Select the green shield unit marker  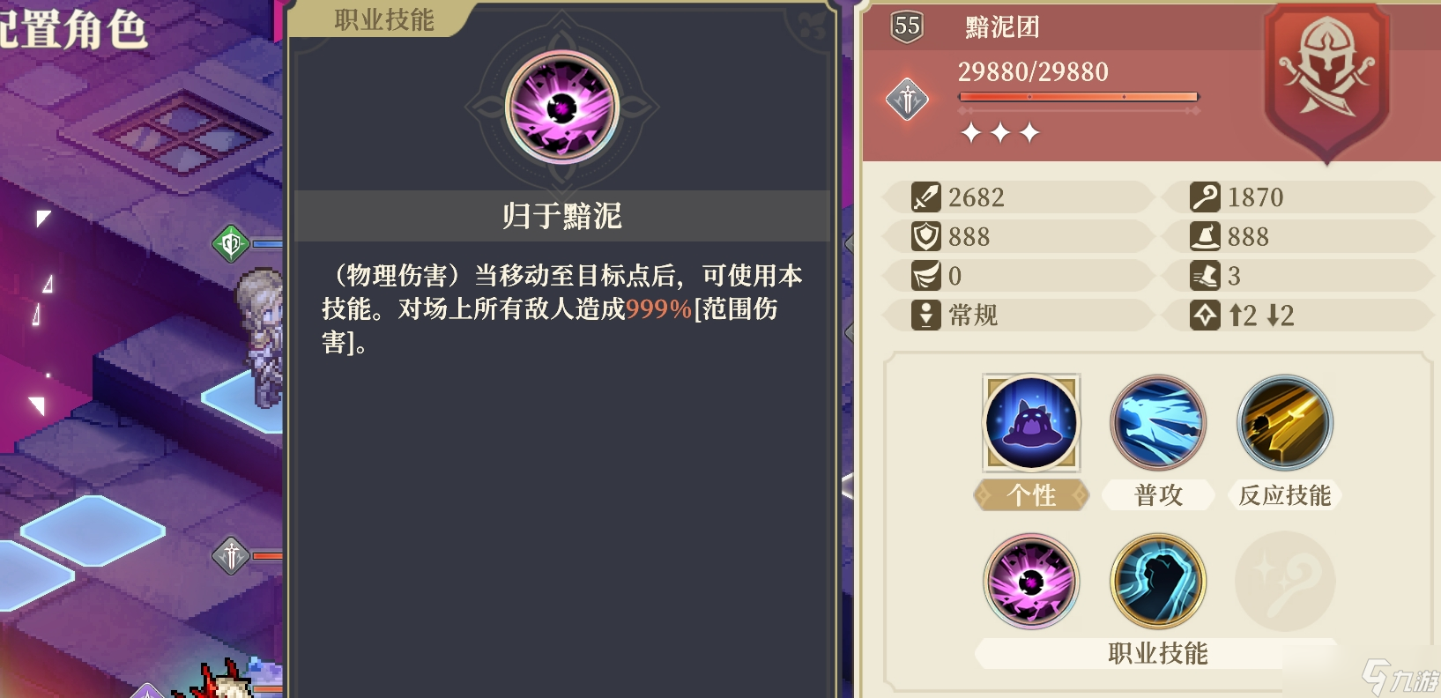point(231,243)
